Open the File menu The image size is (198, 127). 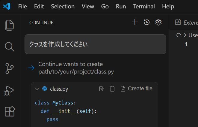22,6
